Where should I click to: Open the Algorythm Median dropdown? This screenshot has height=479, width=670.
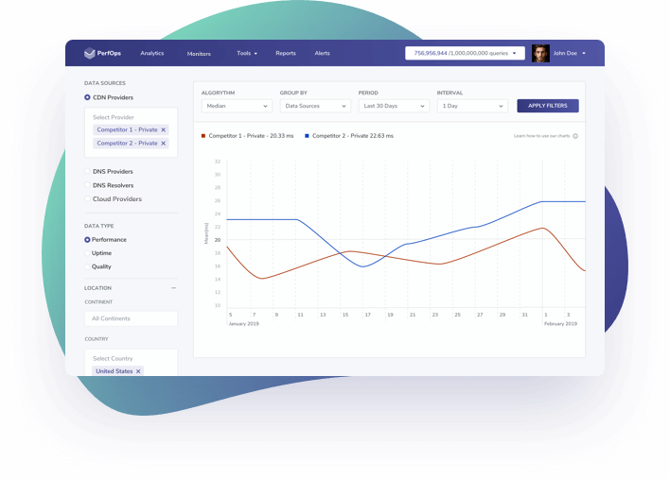[237, 106]
